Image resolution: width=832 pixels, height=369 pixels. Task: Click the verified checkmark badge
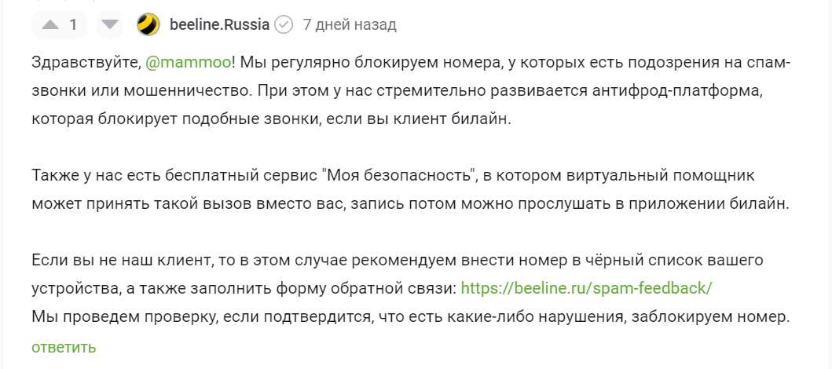284,24
